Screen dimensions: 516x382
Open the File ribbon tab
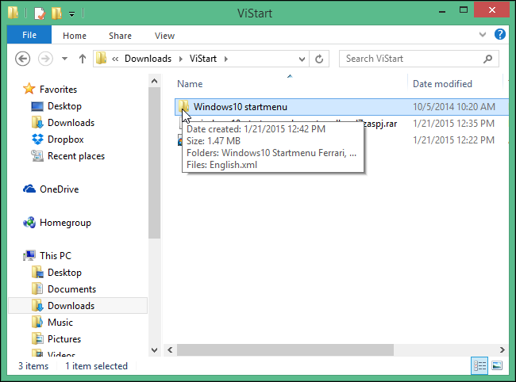click(29, 35)
